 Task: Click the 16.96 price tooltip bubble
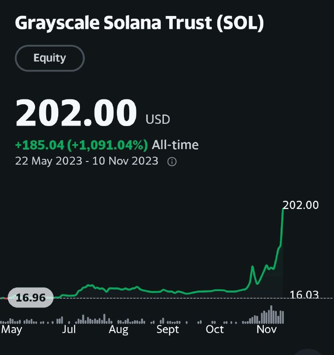point(31,297)
